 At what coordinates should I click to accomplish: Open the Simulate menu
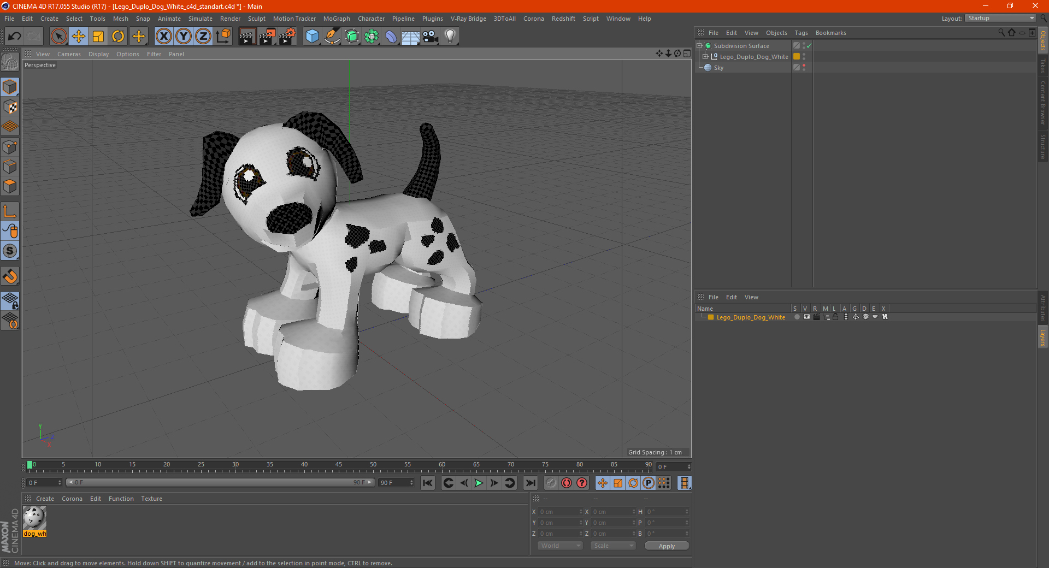click(201, 19)
